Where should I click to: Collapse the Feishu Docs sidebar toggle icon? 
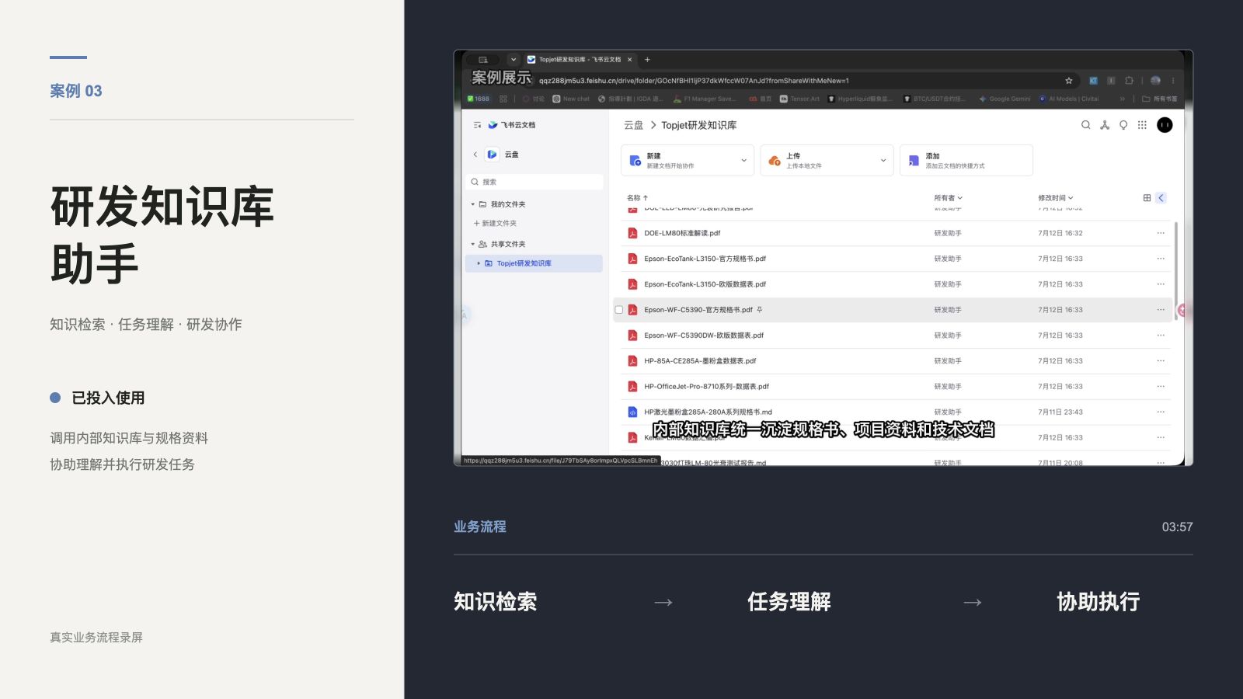coord(477,125)
